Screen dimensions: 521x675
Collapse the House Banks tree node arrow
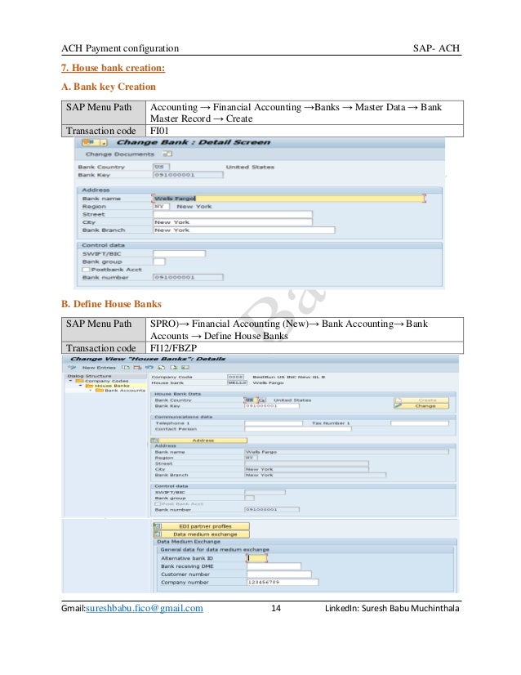pos(81,386)
